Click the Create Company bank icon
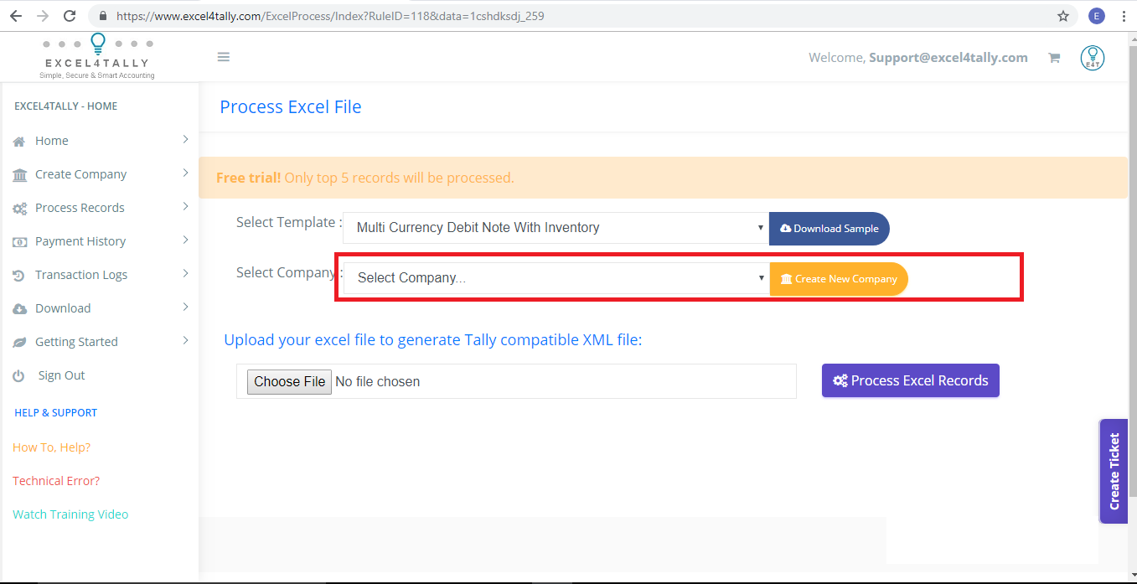1137x584 pixels. (x=19, y=175)
